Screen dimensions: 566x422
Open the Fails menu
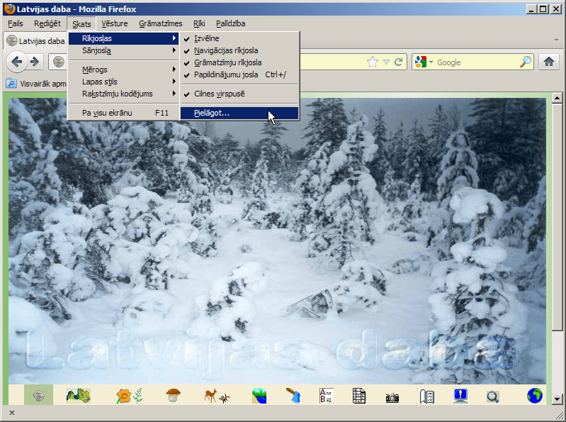click(x=16, y=23)
